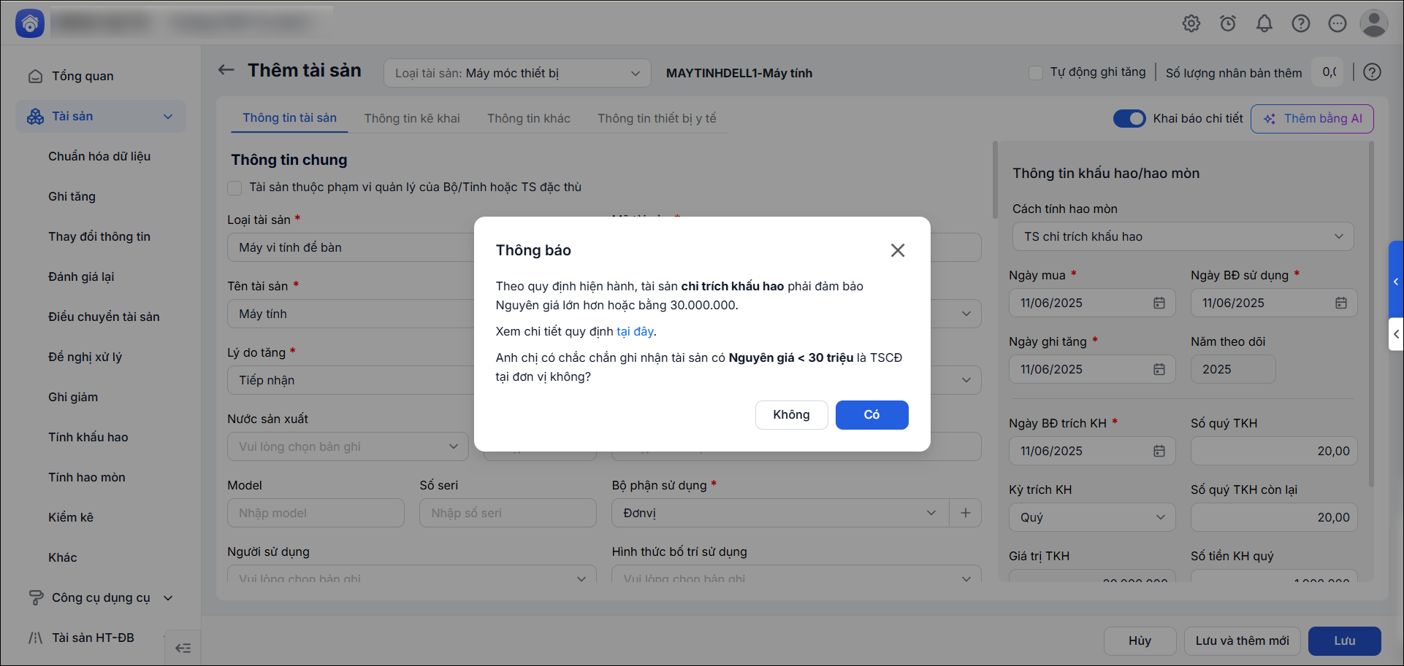
Task: Add new Bộ phận sử dụng with plus
Action: tap(966, 513)
